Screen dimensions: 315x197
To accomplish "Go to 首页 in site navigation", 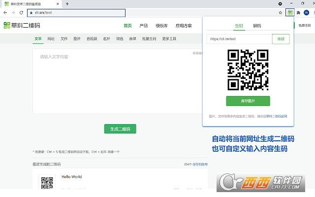I will [127, 26].
